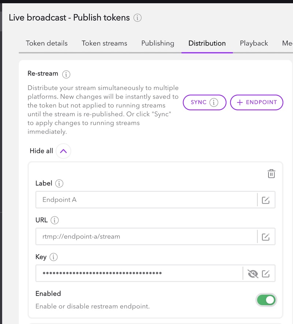
Task: Switch to the Token details tab
Action: click(47, 43)
